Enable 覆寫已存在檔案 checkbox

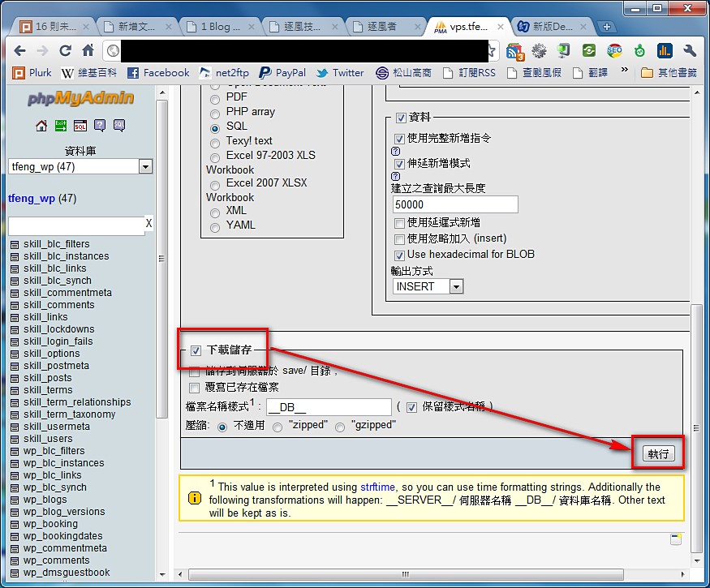coord(194,388)
